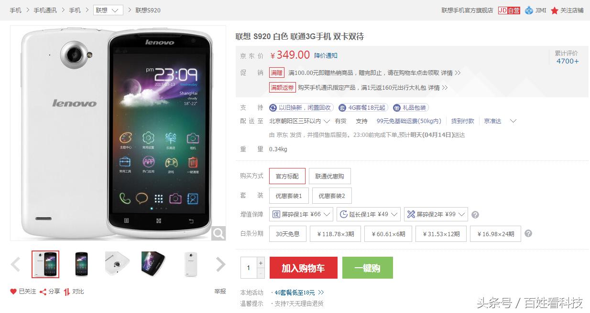Click help question mark beside 屏碎保2年
Viewport: 590px width, 313px height.
tap(475, 215)
